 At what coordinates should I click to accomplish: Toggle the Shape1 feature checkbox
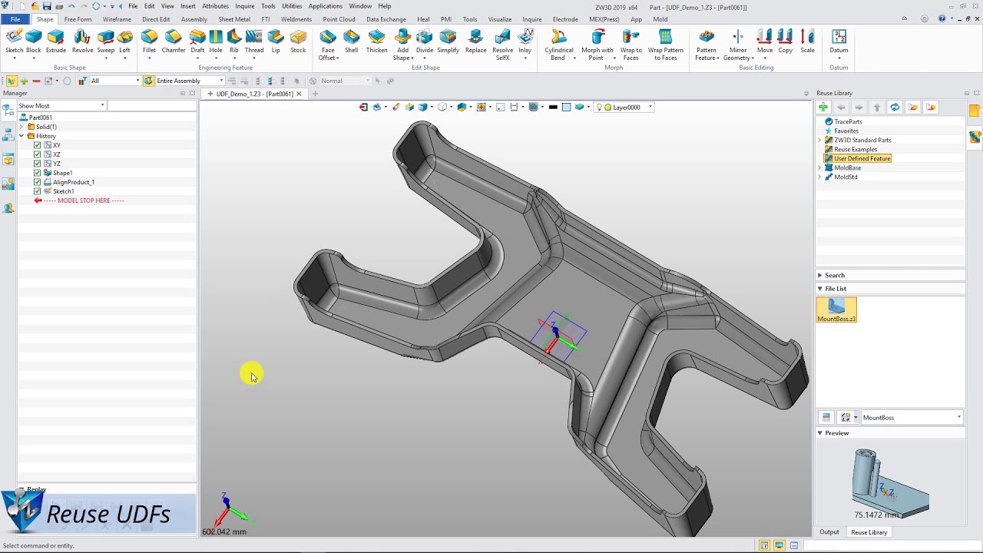pyautogui.click(x=37, y=173)
